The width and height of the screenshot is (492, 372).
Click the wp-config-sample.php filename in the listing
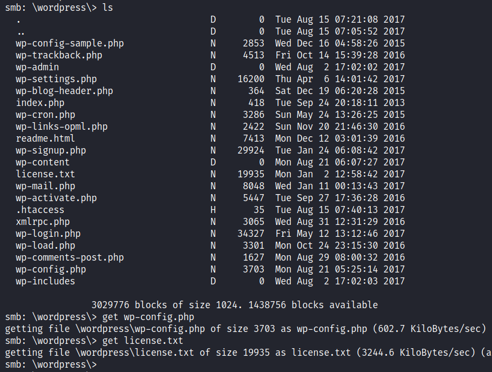pos(70,43)
